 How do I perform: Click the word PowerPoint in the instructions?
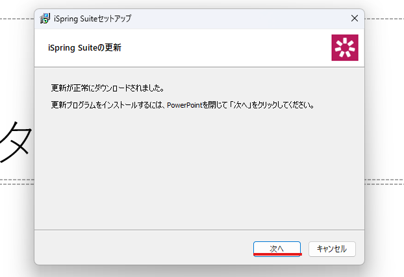(x=184, y=105)
